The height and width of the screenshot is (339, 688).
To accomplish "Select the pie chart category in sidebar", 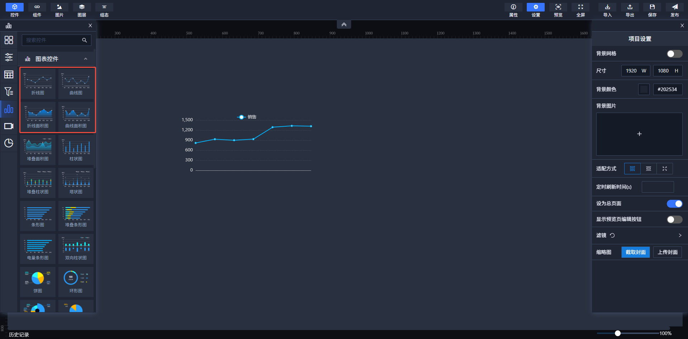I will (x=9, y=143).
